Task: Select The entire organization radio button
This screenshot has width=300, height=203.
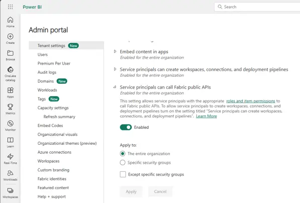Action: [x=122, y=154]
